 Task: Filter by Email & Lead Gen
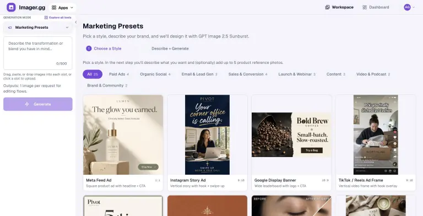199,74
